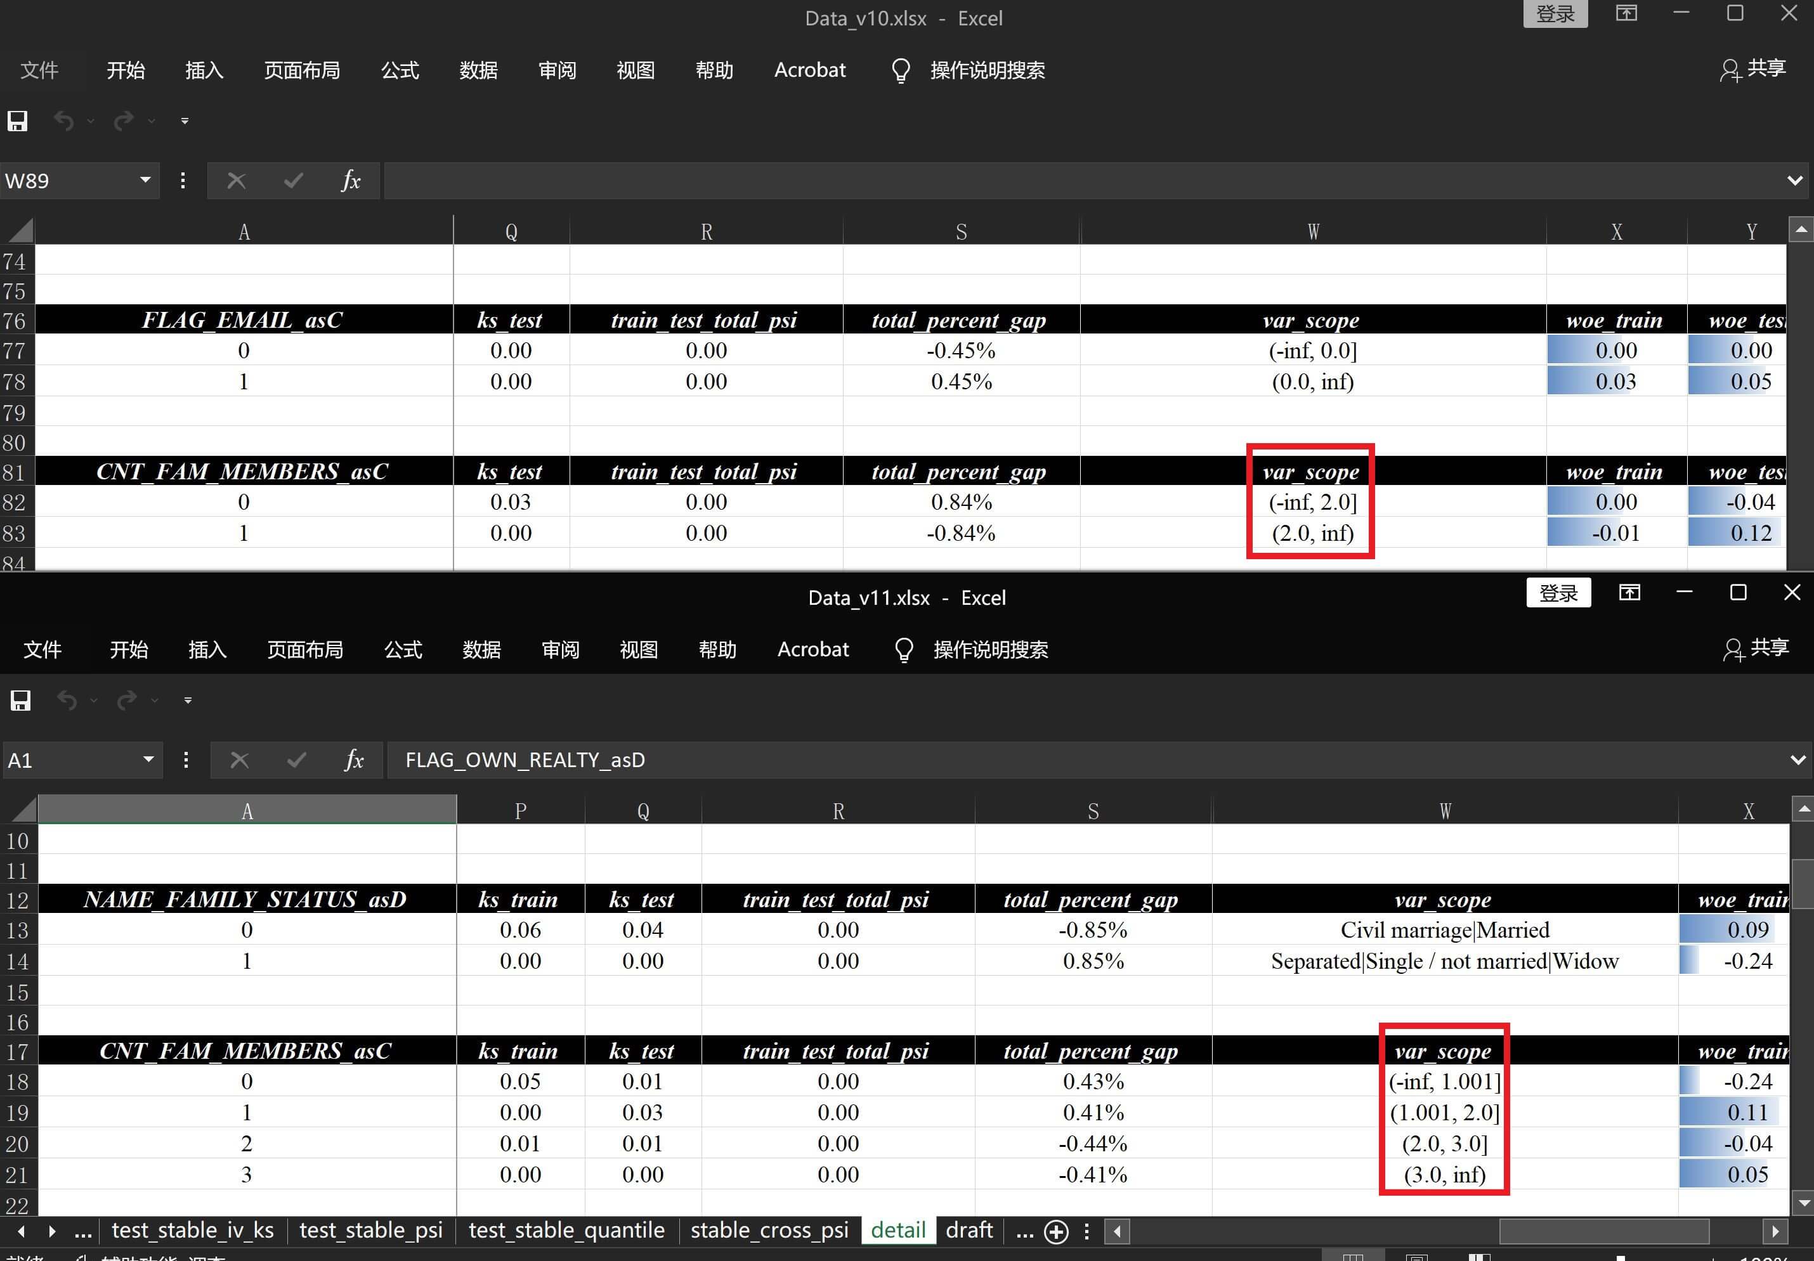1814x1261 pixels.
Task: Select cell with (-inf, 1.001] var_scope
Action: click(1444, 1081)
